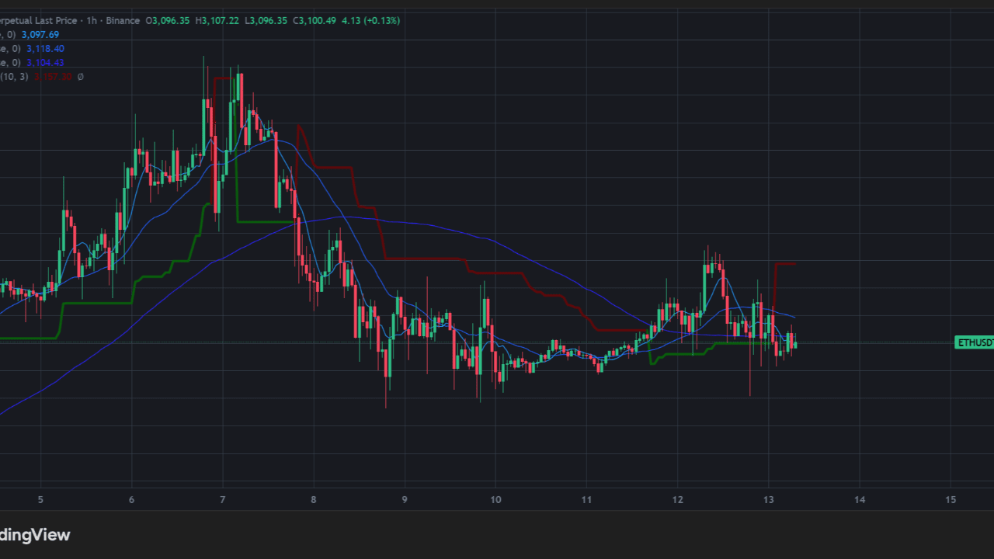
Task: Click date 14 on the time axis
Action: coord(860,499)
